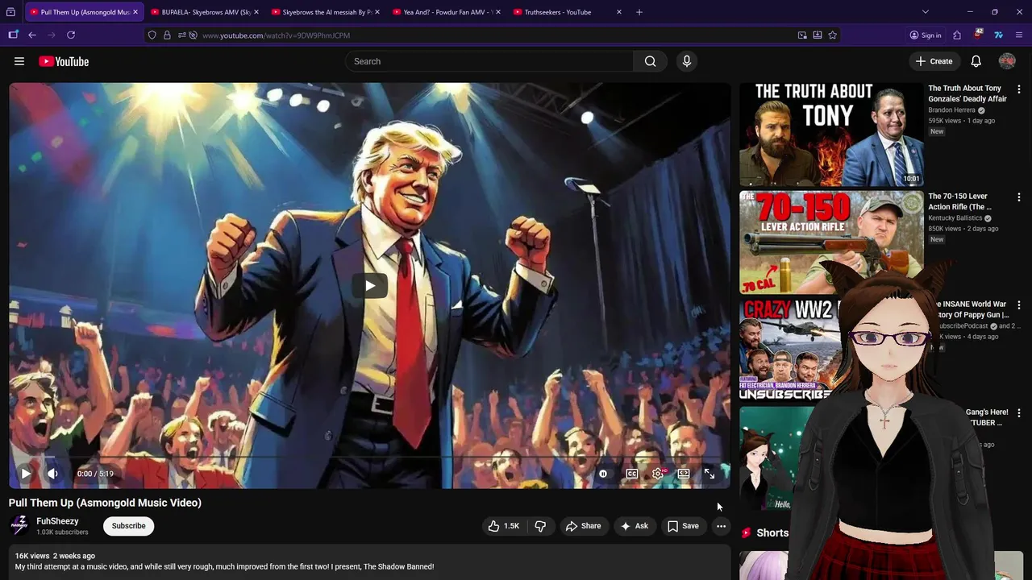Click 'The Truth About Tony Gonzales' Deadly Affair' title
Image resolution: width=1032 pixels, height=580 pixels.
(967, 93)
